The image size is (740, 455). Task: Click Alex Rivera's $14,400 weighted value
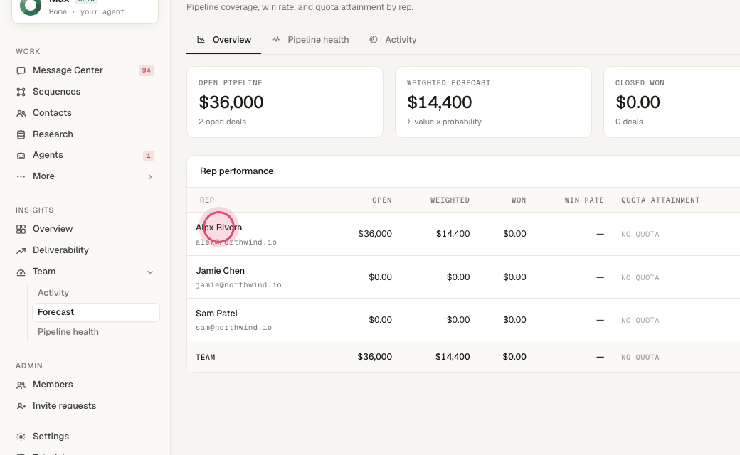(x=453, y=234)
